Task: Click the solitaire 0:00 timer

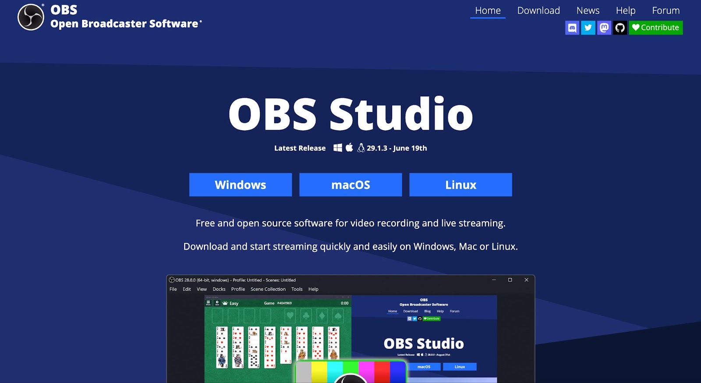Action: point(345,303)
